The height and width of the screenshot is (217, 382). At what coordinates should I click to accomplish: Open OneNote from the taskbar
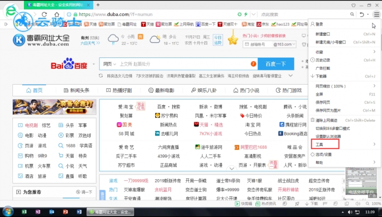coord(38,212)
